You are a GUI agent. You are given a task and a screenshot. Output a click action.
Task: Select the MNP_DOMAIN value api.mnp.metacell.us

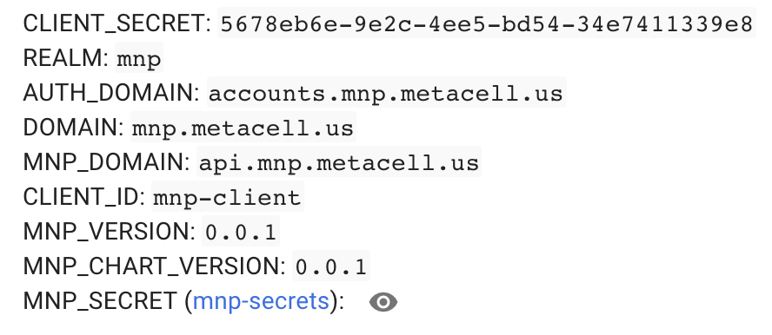(x=339, y=161)
